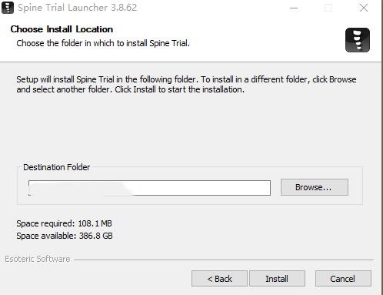Screen dimensions: 383x295
Task: Click the large Spine logo in the header
Action: pos(358,40)
